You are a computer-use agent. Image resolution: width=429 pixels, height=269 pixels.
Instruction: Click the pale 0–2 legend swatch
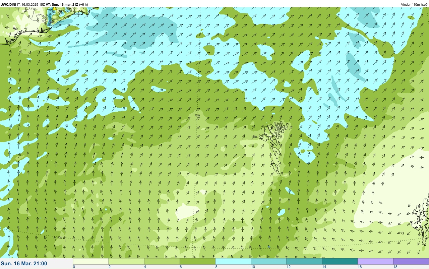(91, 261)
